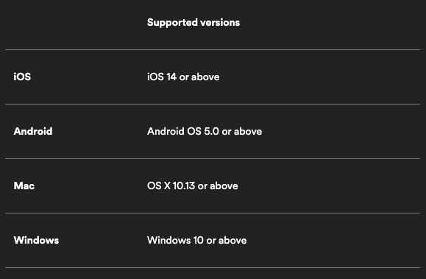Click the word above in Android row
The height and width of the screenshot is (279, 426).
[x=248, y=131]
